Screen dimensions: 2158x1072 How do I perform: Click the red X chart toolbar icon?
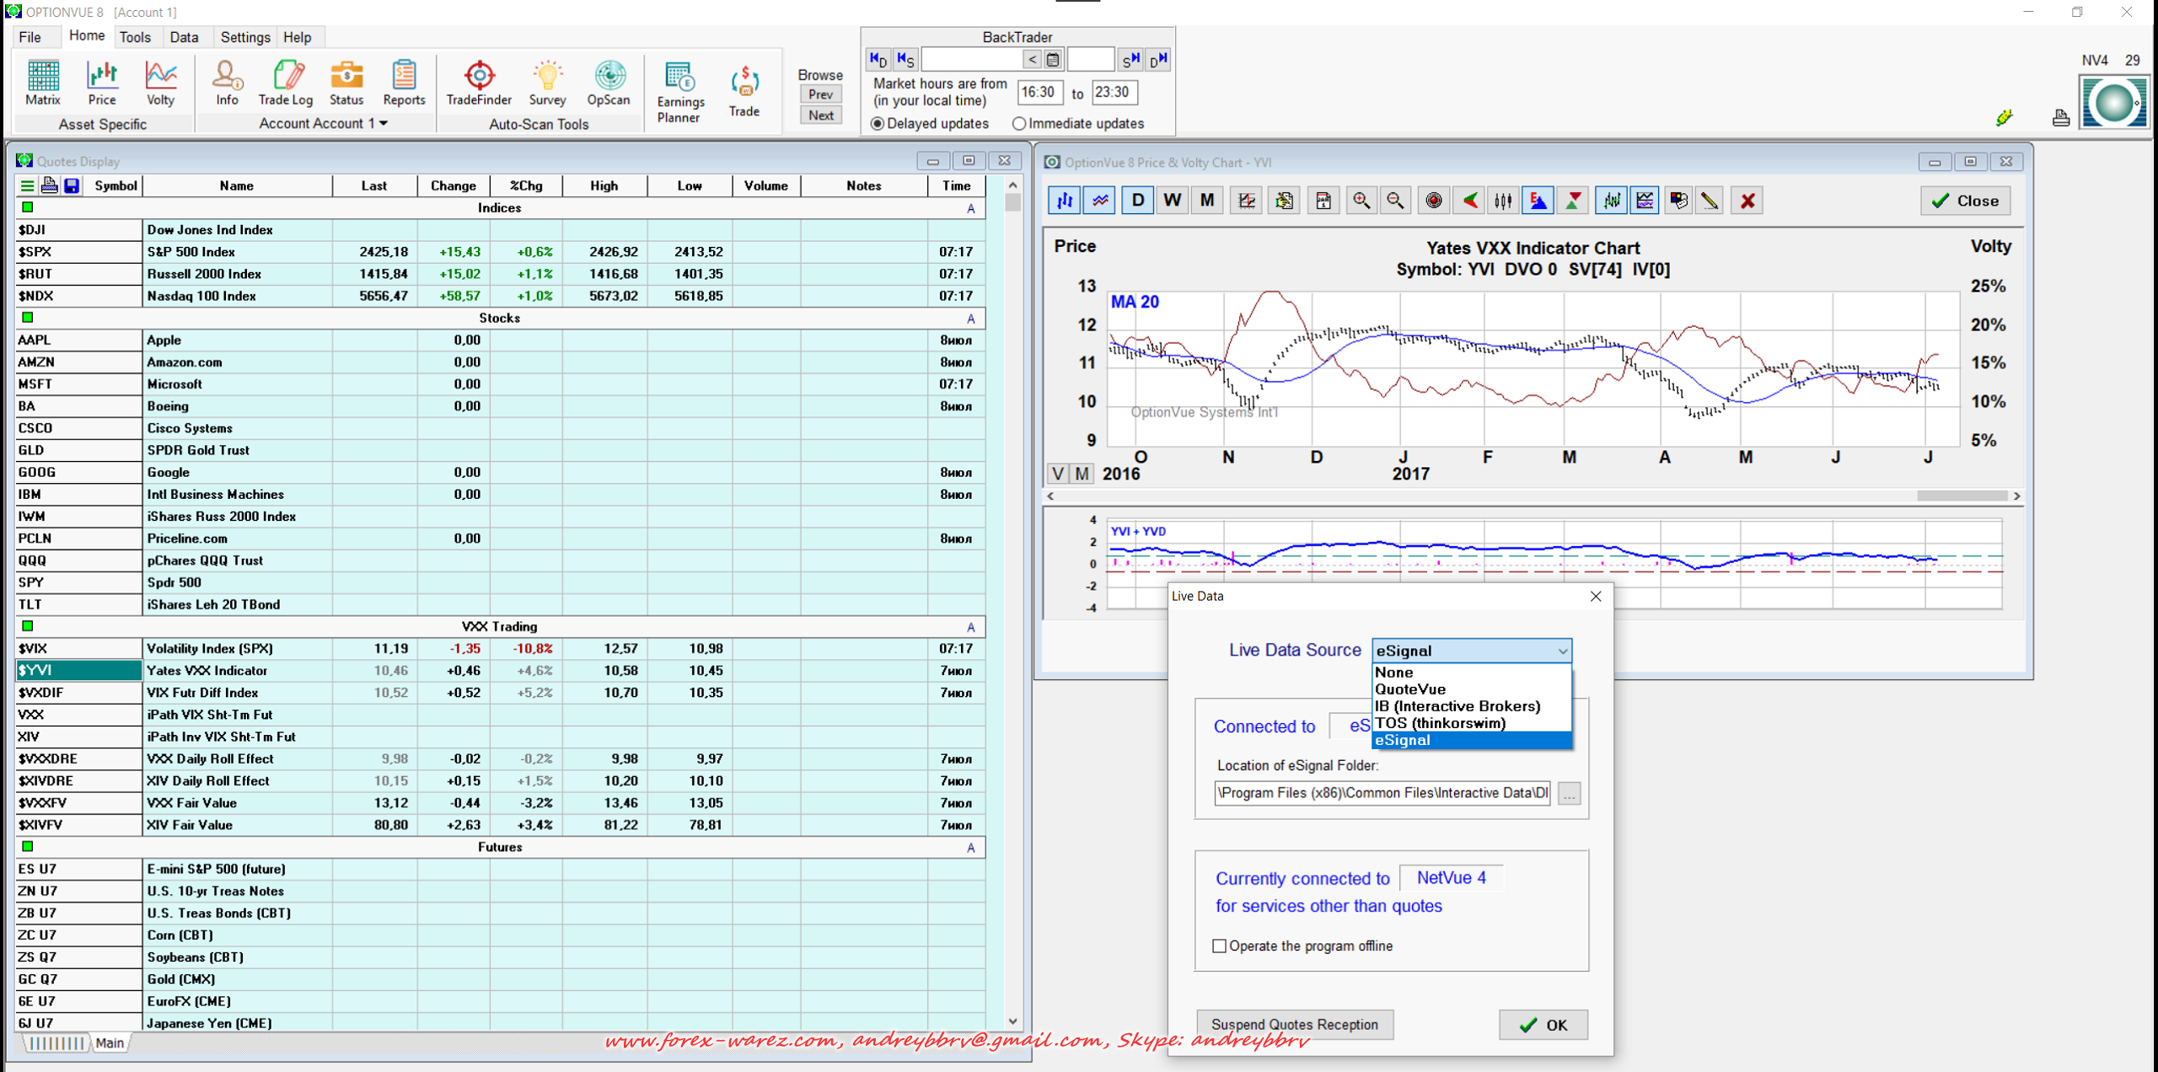pyautogui.click(x=1747, y=201)
